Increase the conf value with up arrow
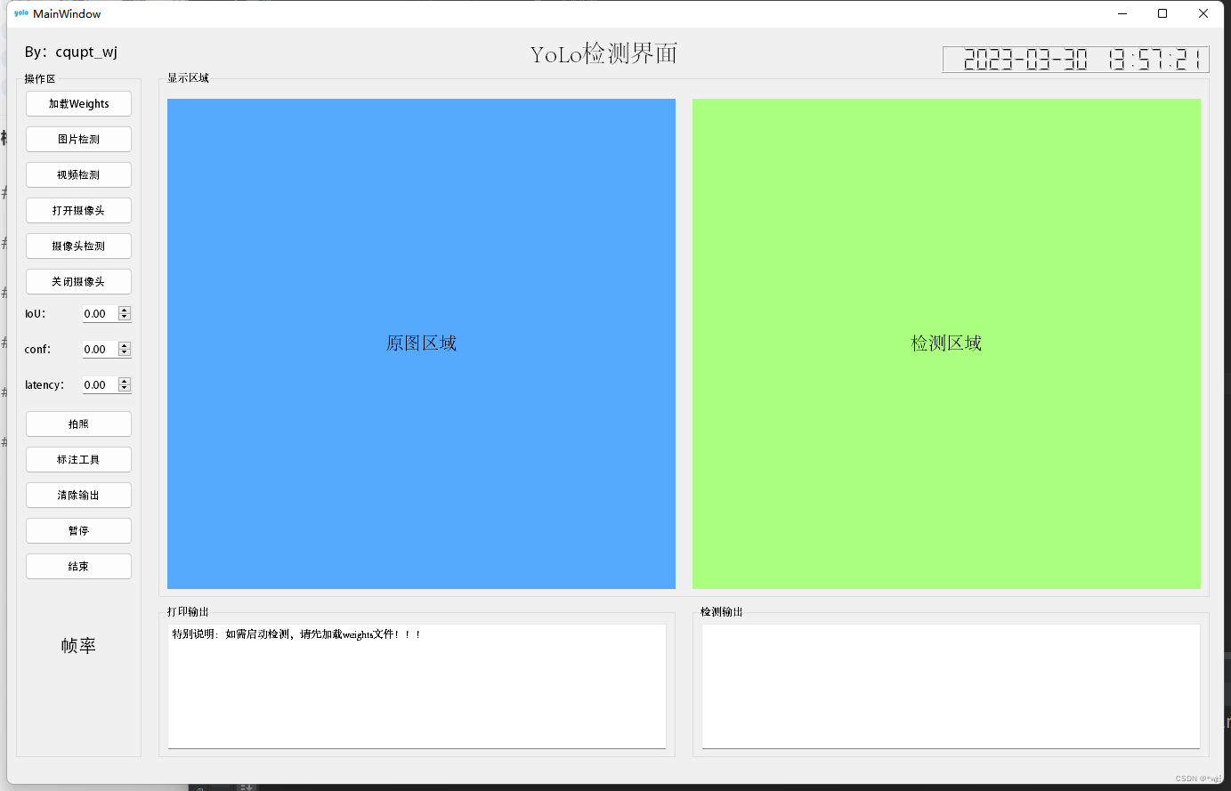The height and width of the screenshot is (791, 1231). 125,346
